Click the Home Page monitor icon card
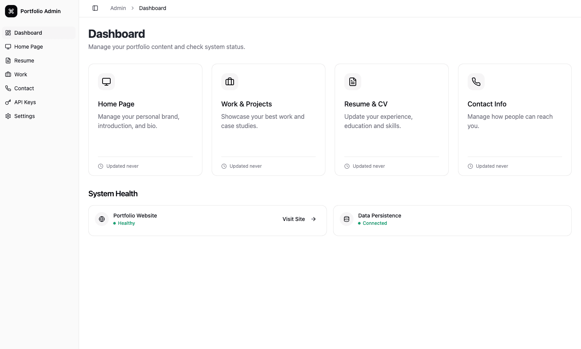581x349 pixels. (x=106, y=82)
